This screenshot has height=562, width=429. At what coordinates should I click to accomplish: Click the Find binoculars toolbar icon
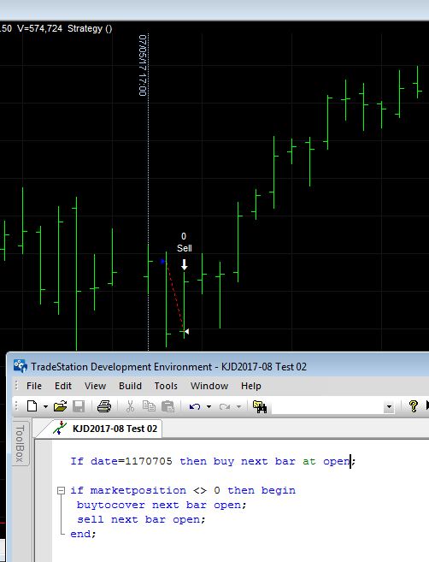click(260, 406)
